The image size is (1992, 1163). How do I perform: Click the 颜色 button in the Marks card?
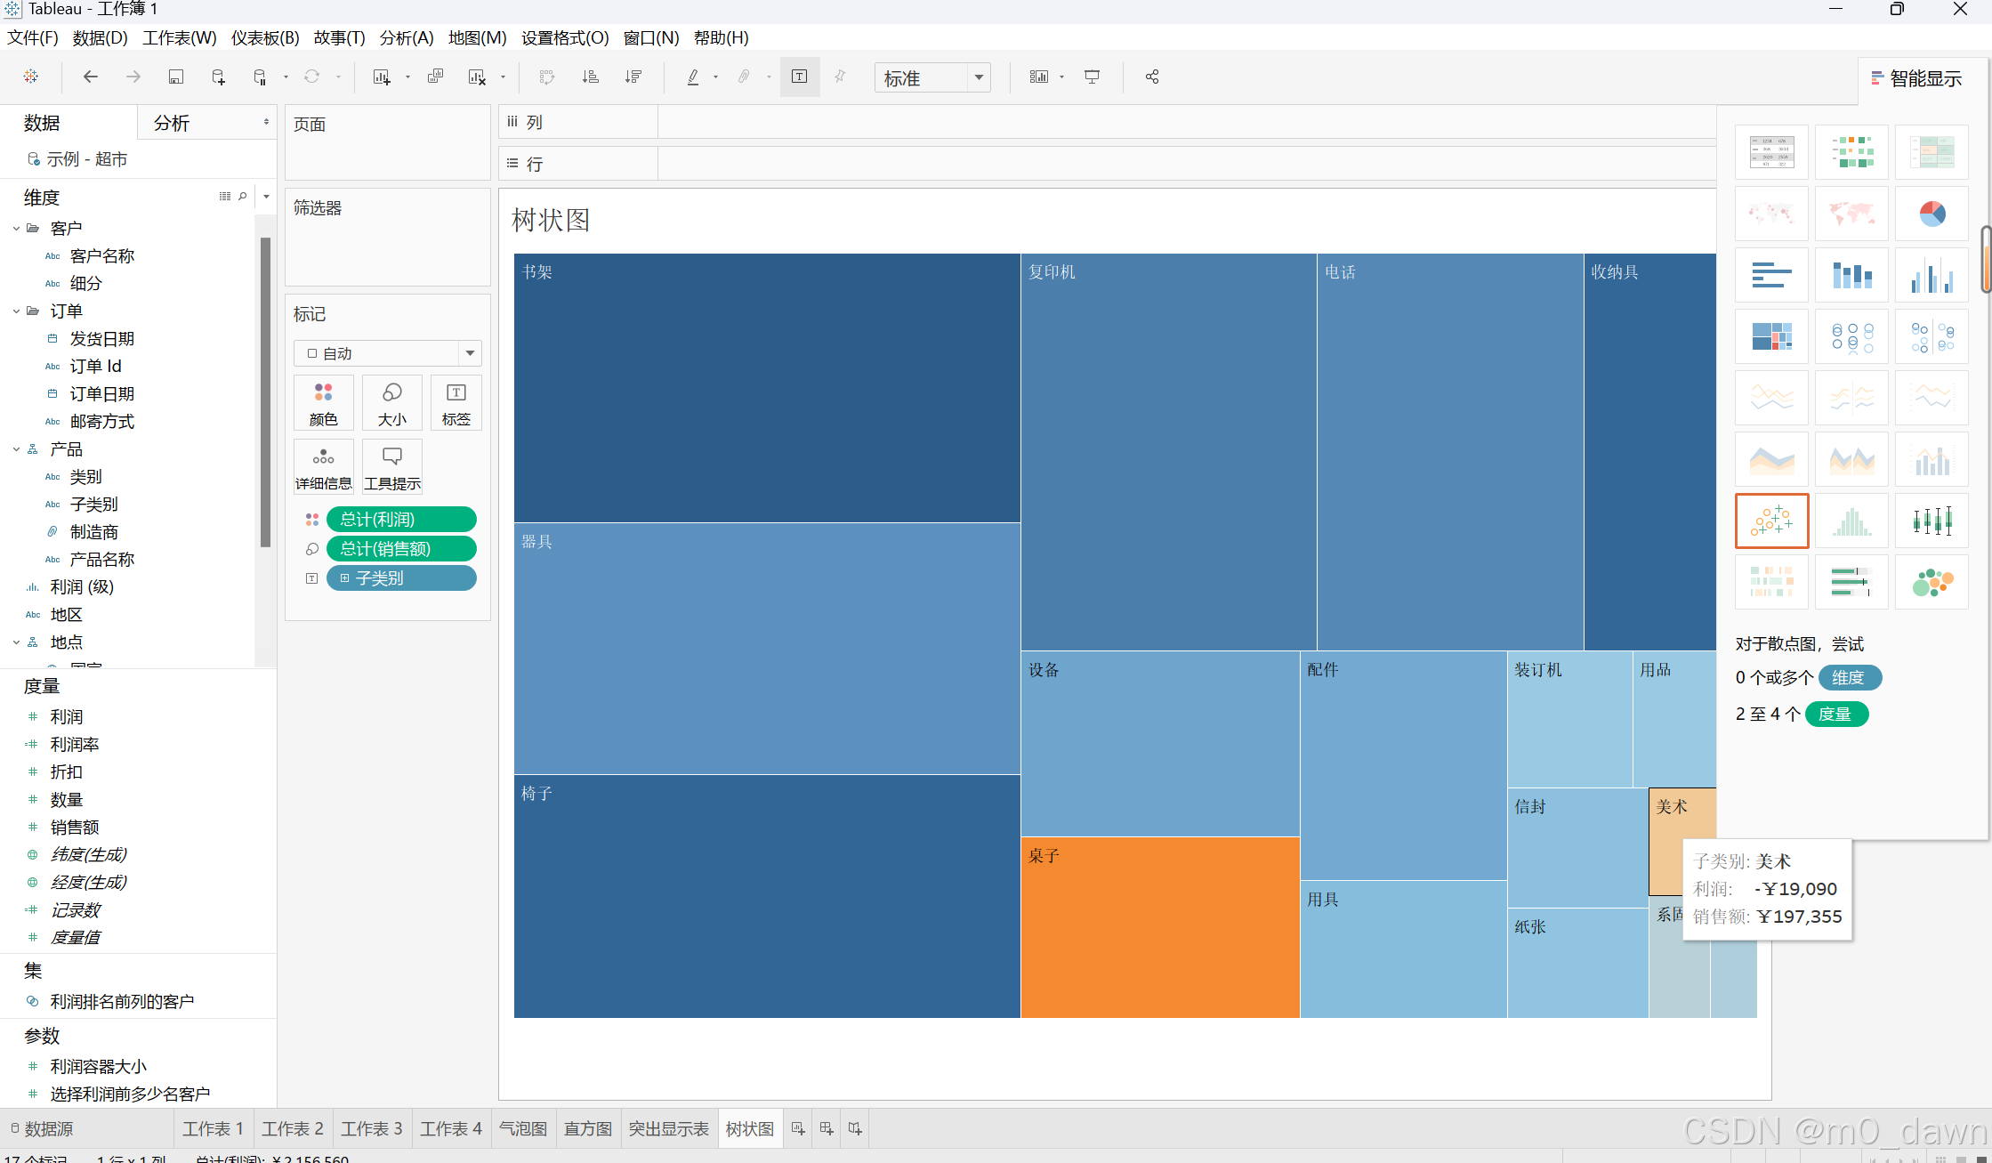tap(323, 403)
